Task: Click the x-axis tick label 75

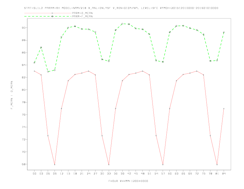Action: pyautogui.click(x=204, y=174)
